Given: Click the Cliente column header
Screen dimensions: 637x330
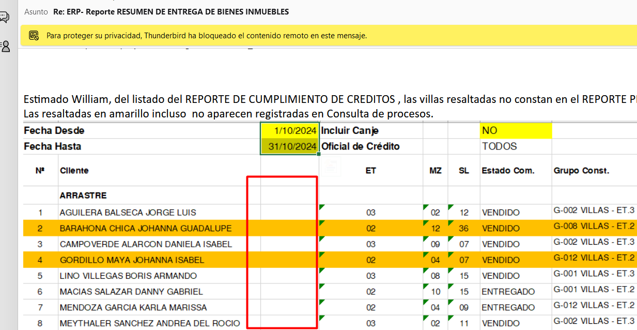Looking at the screenshot, I should pos(74,171).
